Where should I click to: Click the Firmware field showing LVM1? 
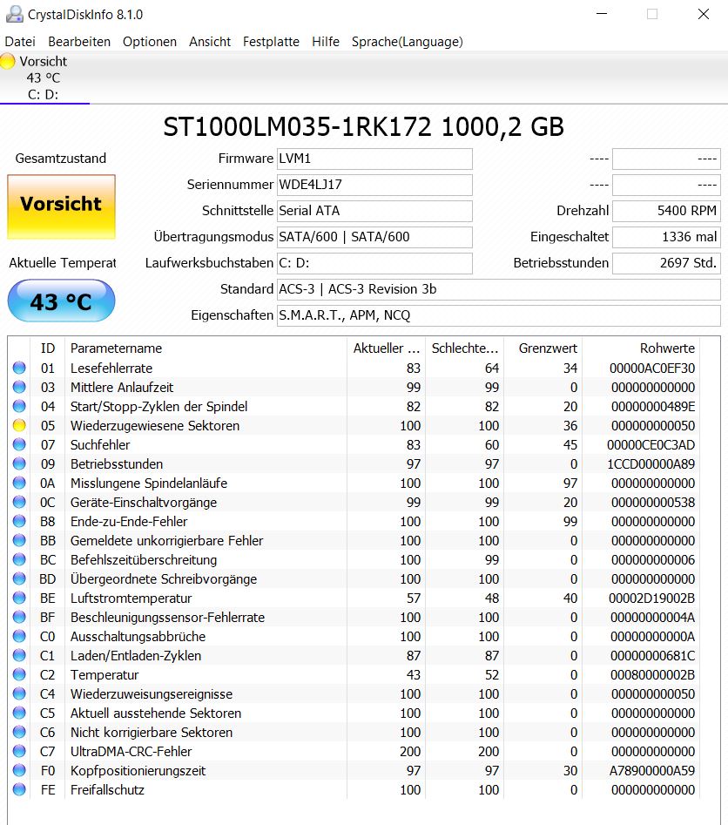pos(374,159)
